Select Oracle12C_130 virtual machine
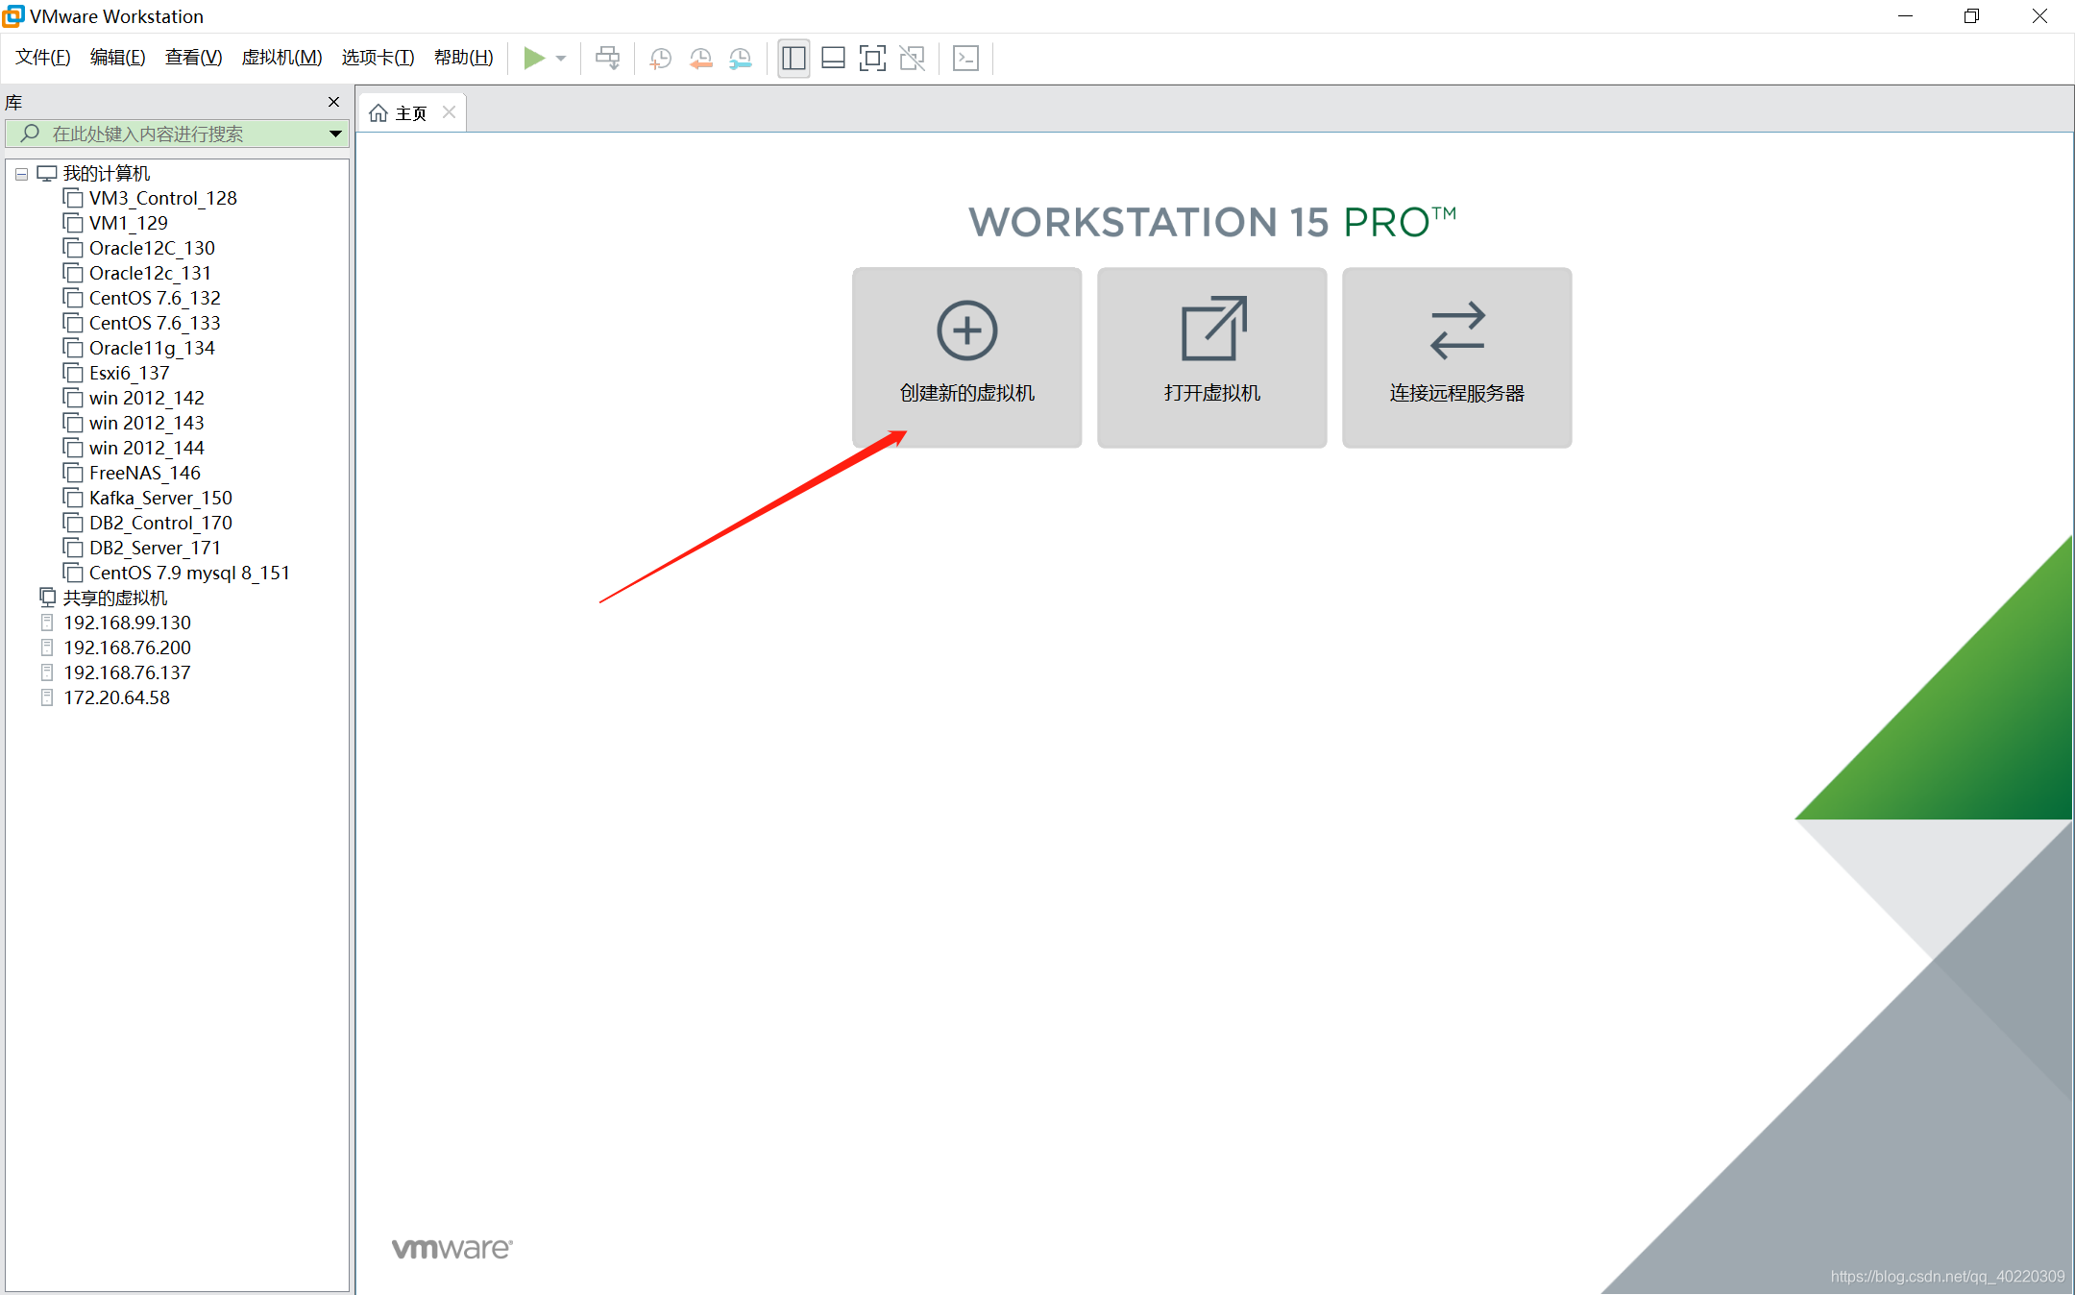 pyautogui.click(x=152, y=248)
